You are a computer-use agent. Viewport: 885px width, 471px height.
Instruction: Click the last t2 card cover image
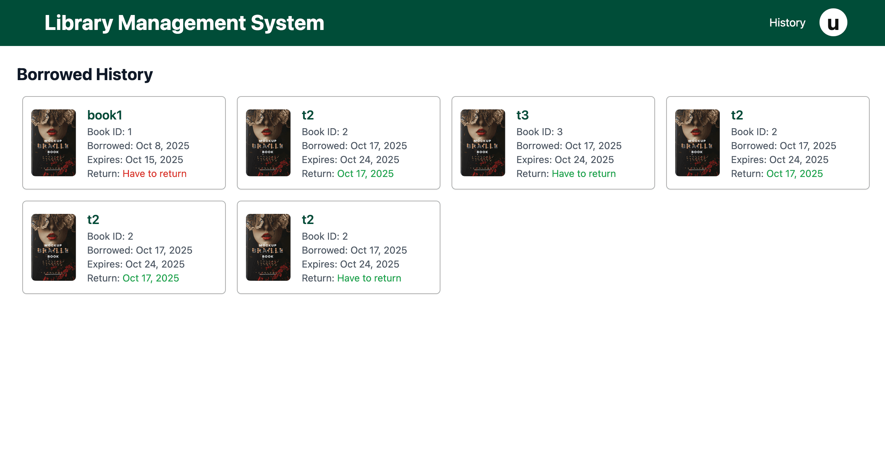click(268, 247)
